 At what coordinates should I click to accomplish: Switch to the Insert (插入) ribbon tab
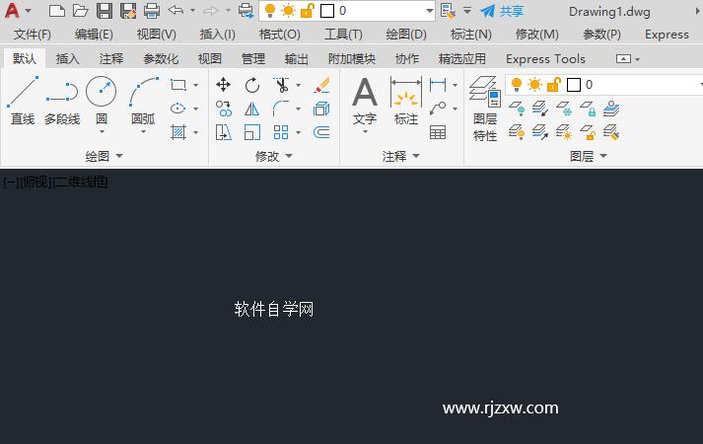68,59
